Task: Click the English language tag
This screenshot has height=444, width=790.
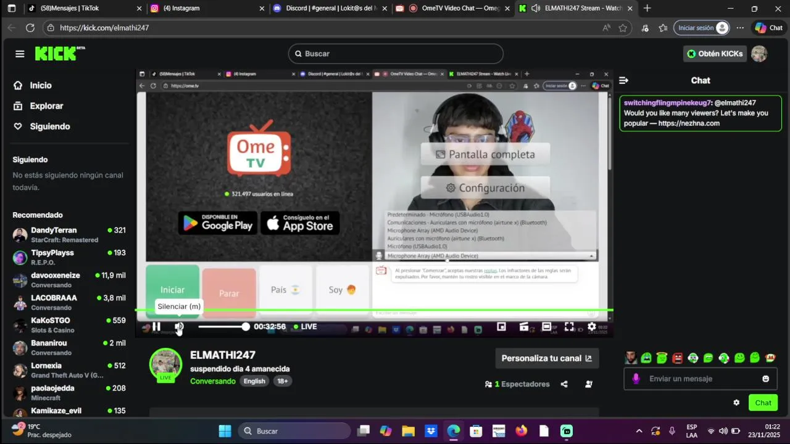Action: coord(254,381)
